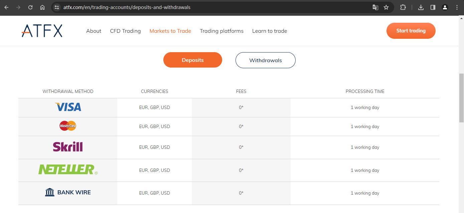Click the Skrill logo
Image resolution: width=464 pixels, height=213 pixels.
pyautogui.click(x=68, y=147)
